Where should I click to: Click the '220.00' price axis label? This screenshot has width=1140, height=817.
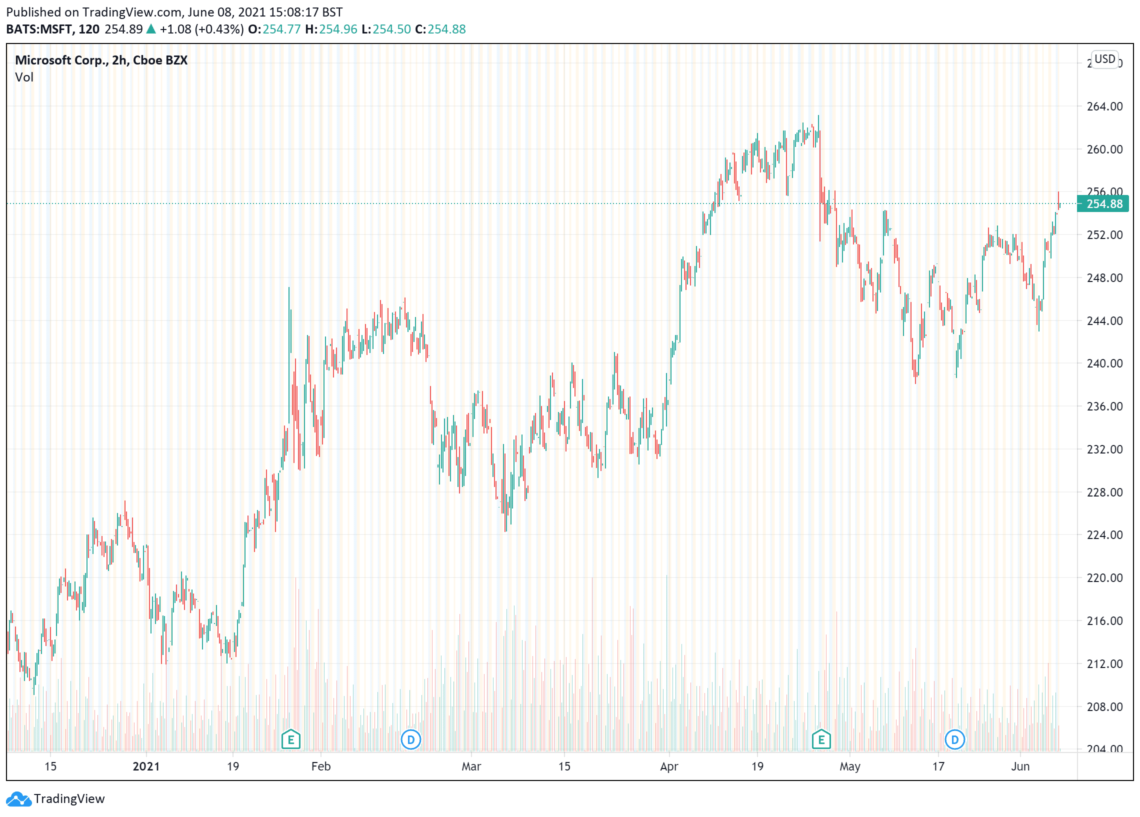tap(1104, 578)
